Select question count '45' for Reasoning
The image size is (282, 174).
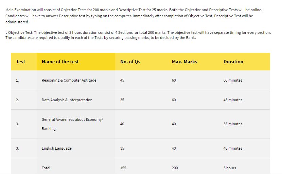point(122,80)
